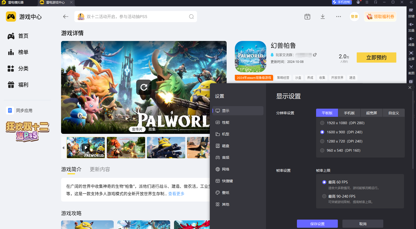Open 显示 display settings section
This screenshot has width=416, height=229.
(x=238, y=111)
